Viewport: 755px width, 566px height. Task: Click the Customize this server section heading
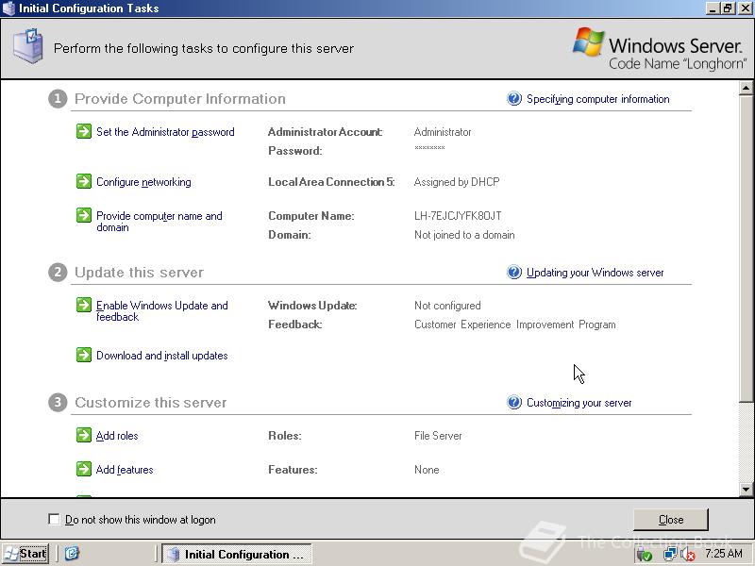point(151,403)
